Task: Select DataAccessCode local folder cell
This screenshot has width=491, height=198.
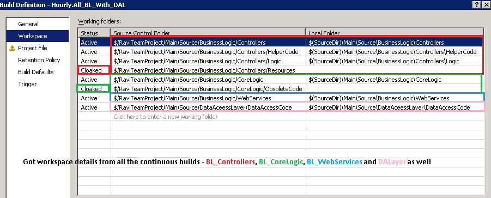Action: tap(395, 107)
